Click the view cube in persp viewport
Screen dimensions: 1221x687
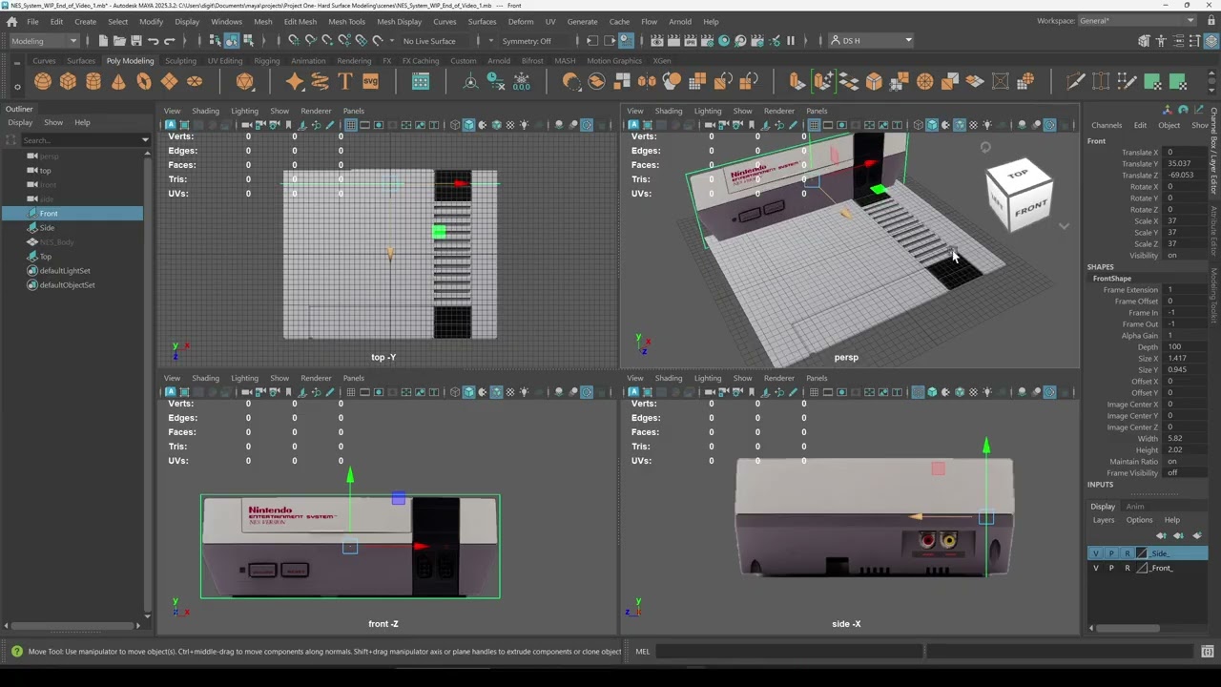tap(1021, 196)
